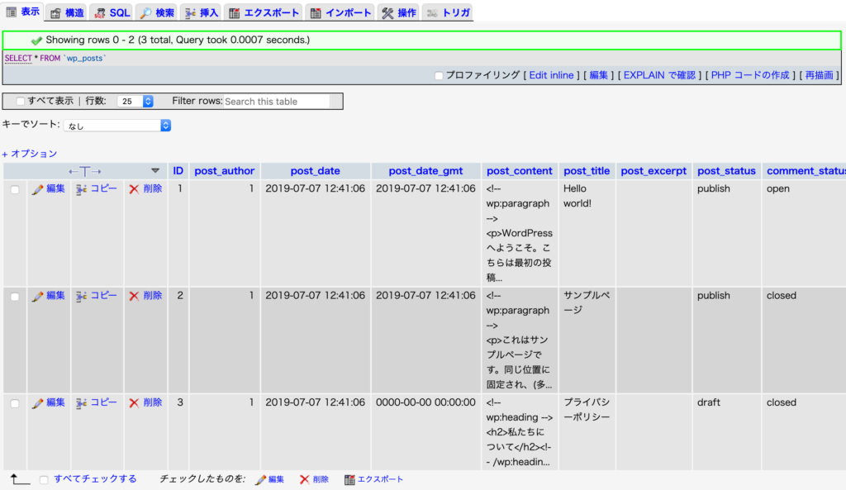This screenshot has height=490, width=846.
Task: Click the bottom bulk delete X icon
Action: click(304, 479)
